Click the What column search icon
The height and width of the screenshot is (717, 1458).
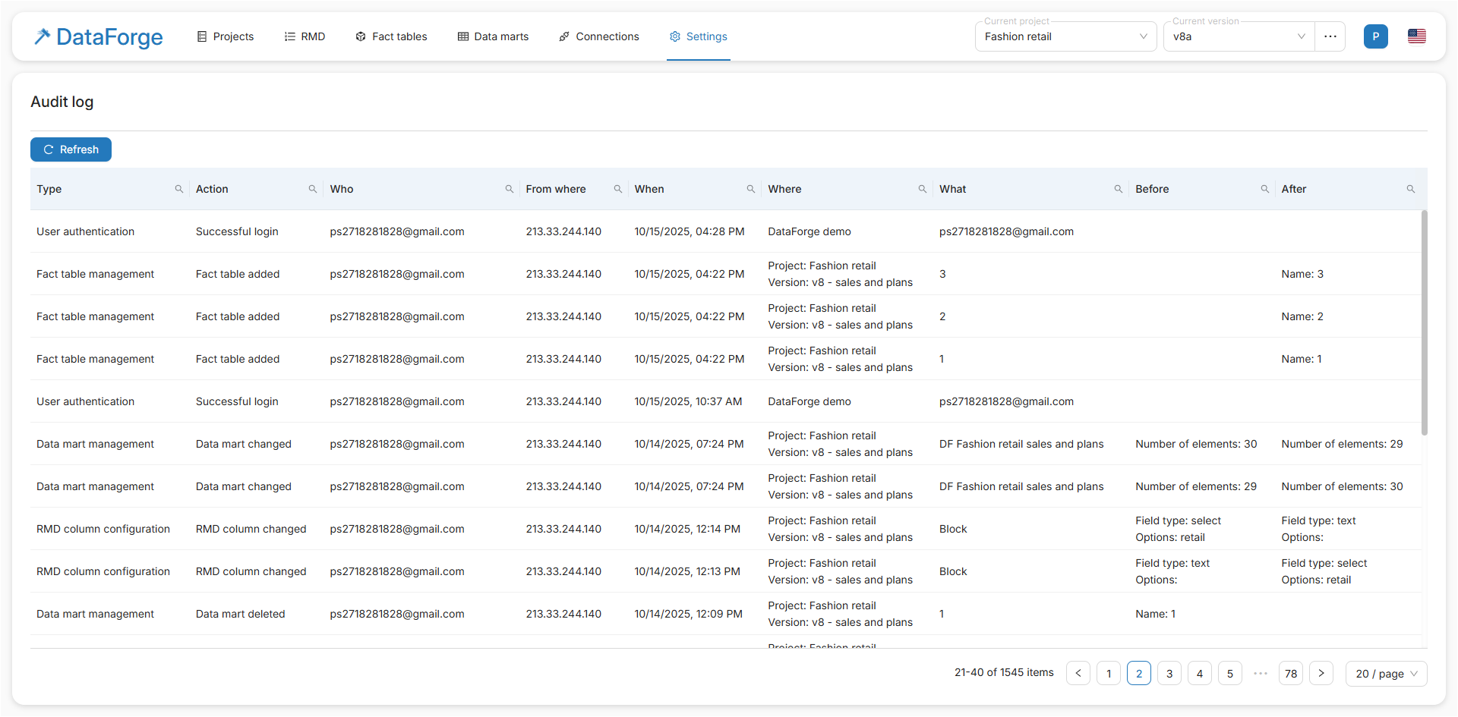(1119, 189)
